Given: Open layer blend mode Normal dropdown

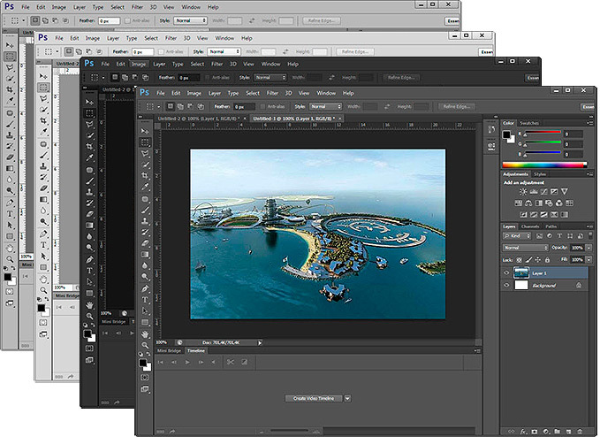Looking at the screenshot, I should click(x=525, y=248).
